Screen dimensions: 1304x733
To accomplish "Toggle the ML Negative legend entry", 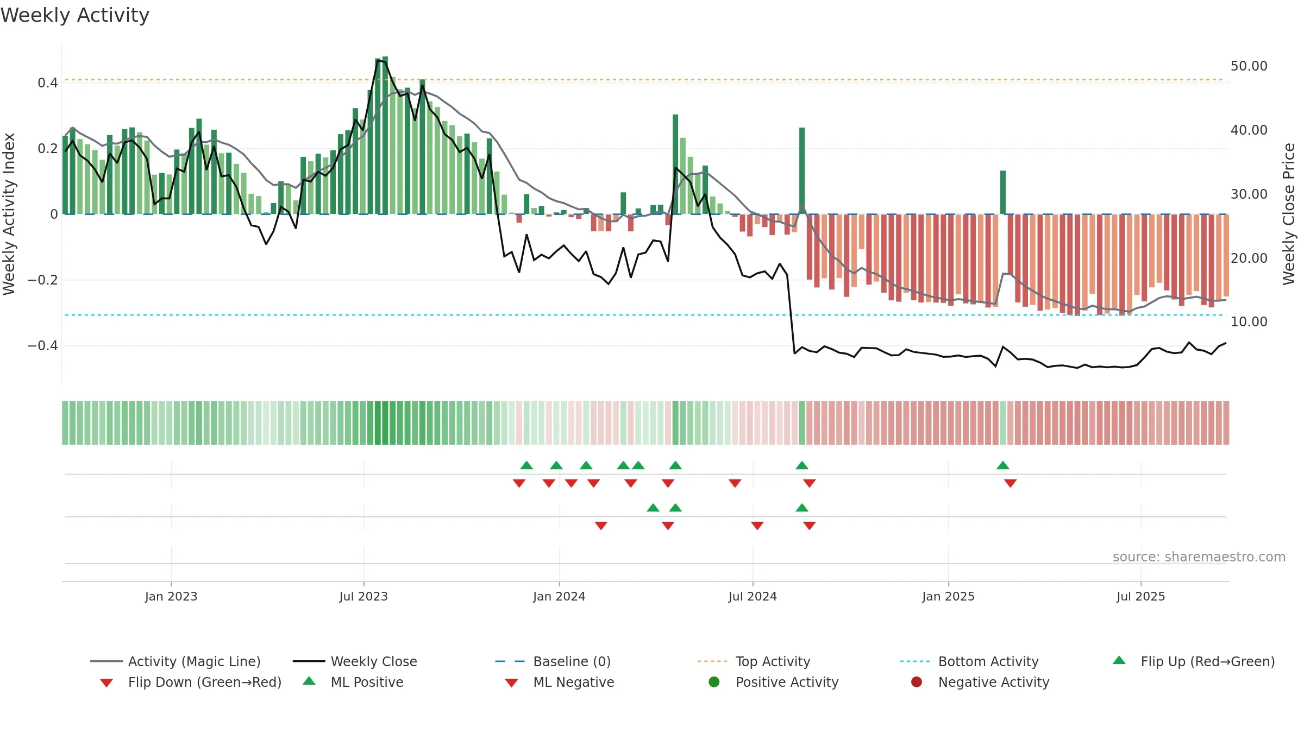I will click(560, 682).
